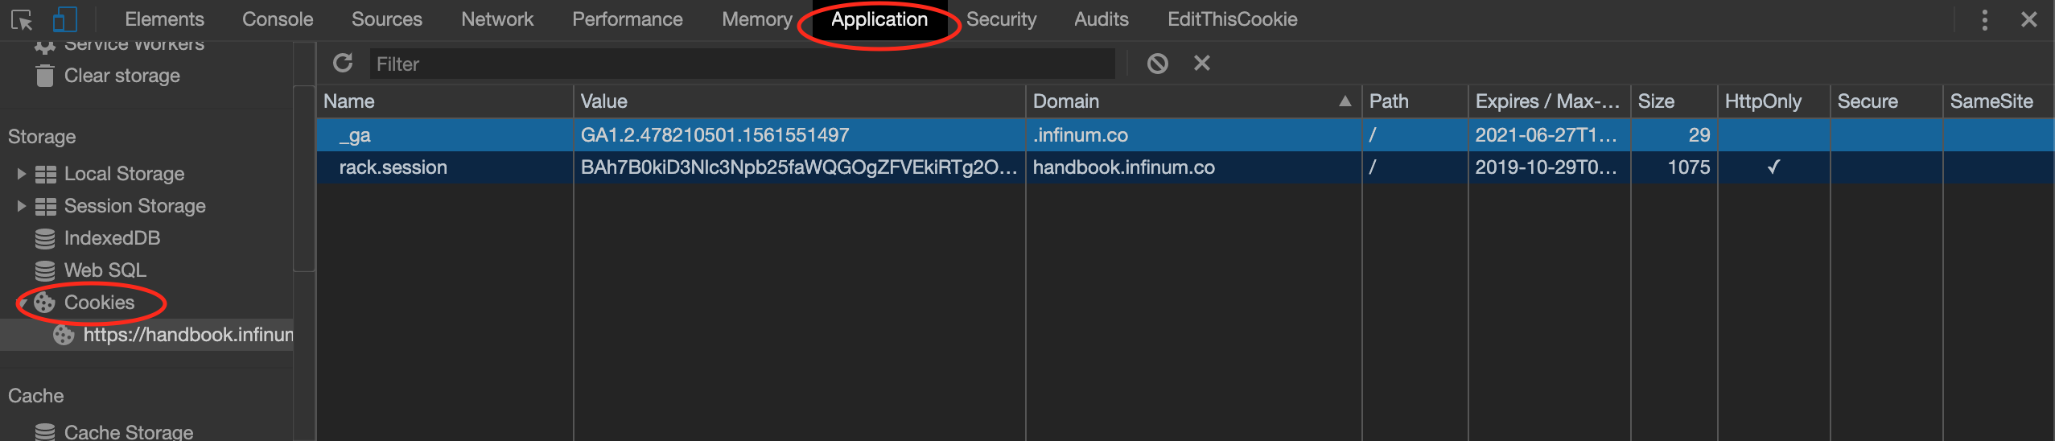The height and width of the screenshot is (441, 2055).
Task: Click the cookie Filter input field
Action: coord(742,64)
